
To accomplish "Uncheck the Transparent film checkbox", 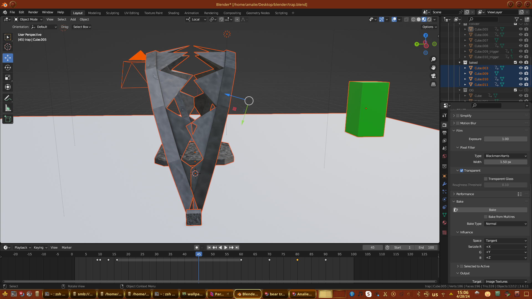I will pyautogui.click(x=462, y=171).
